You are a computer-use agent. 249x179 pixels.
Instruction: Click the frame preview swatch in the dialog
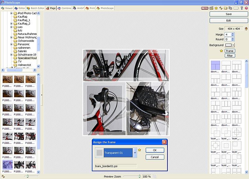click(x=99, y=153)
